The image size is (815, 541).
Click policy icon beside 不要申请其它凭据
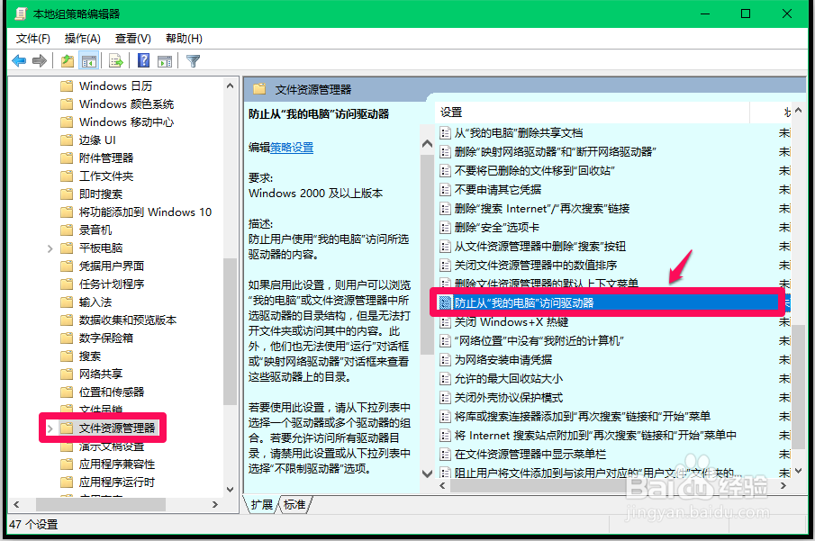pyautogui.click(x=445, y=190)
